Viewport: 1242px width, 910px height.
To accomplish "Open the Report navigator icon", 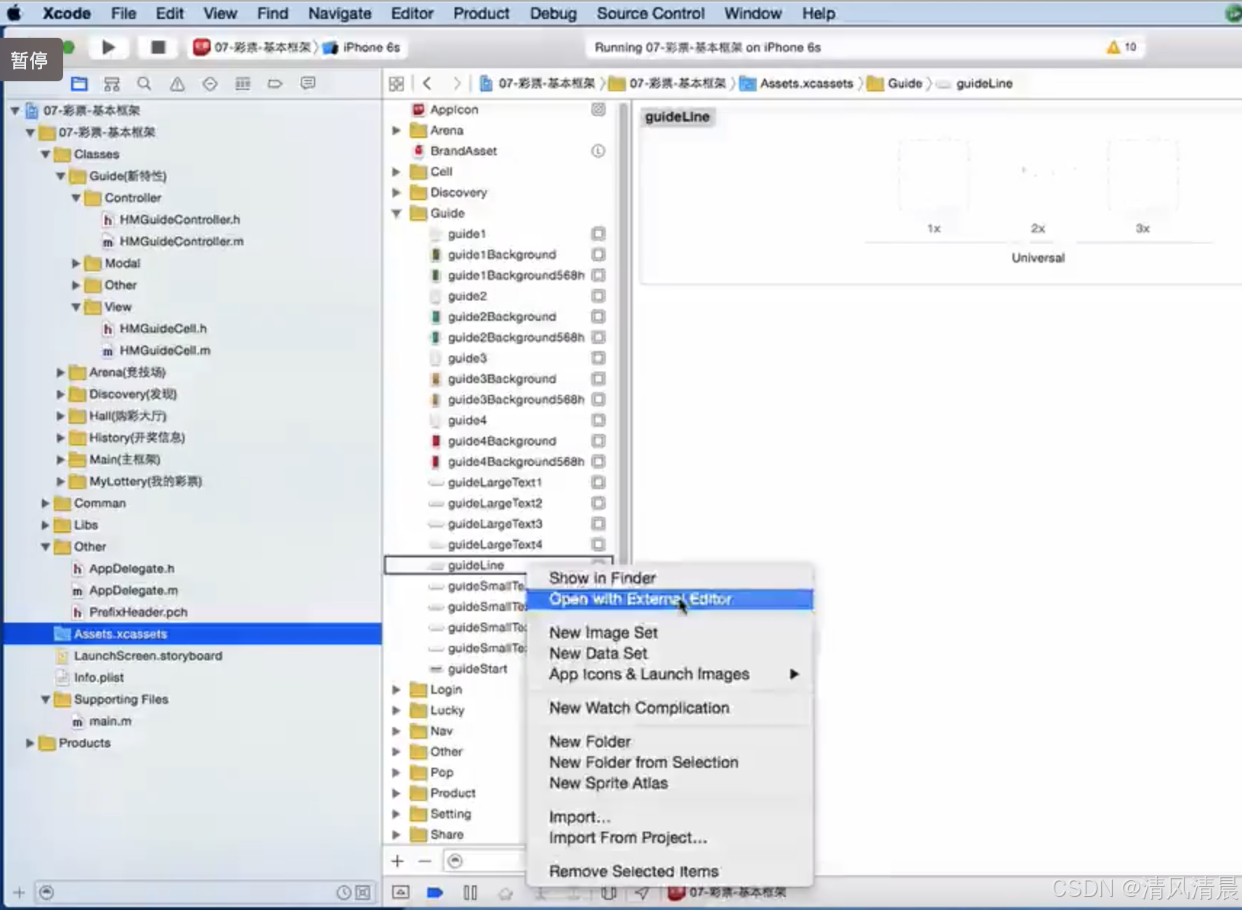I will [308, 83].
